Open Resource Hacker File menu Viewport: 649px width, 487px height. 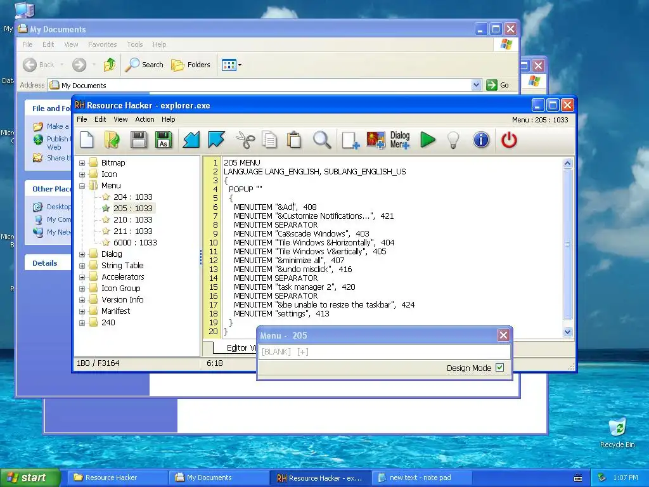pyautogui.click(x=82, y=119)
